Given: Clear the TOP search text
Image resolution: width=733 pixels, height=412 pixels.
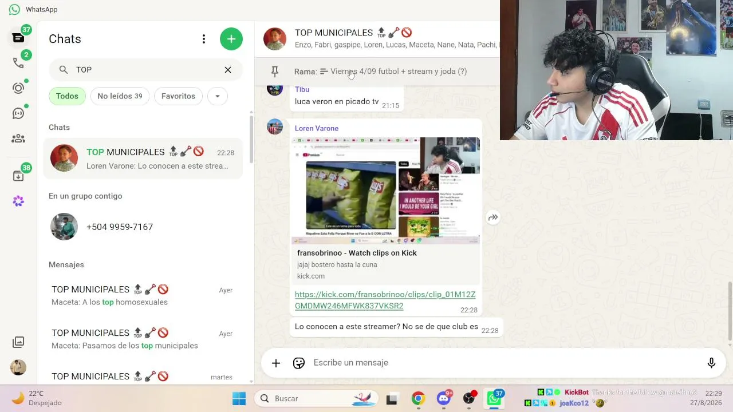Looking at the screenshot, I should tap(228, 70).
